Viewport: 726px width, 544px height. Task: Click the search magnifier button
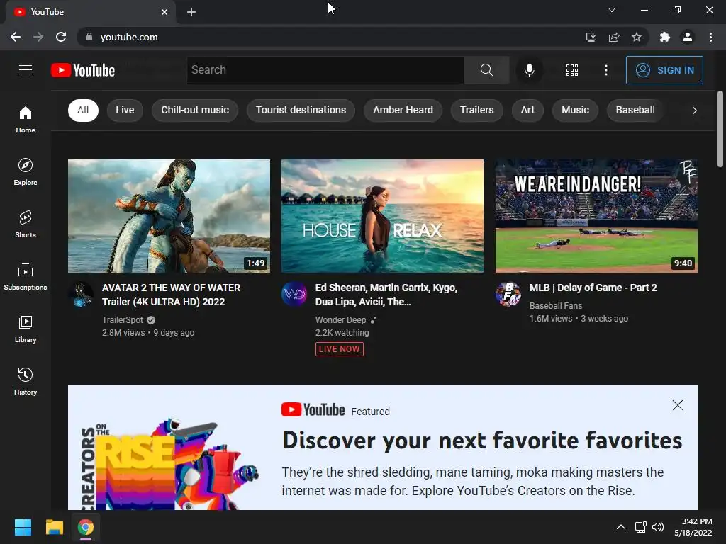pos(486,70)
